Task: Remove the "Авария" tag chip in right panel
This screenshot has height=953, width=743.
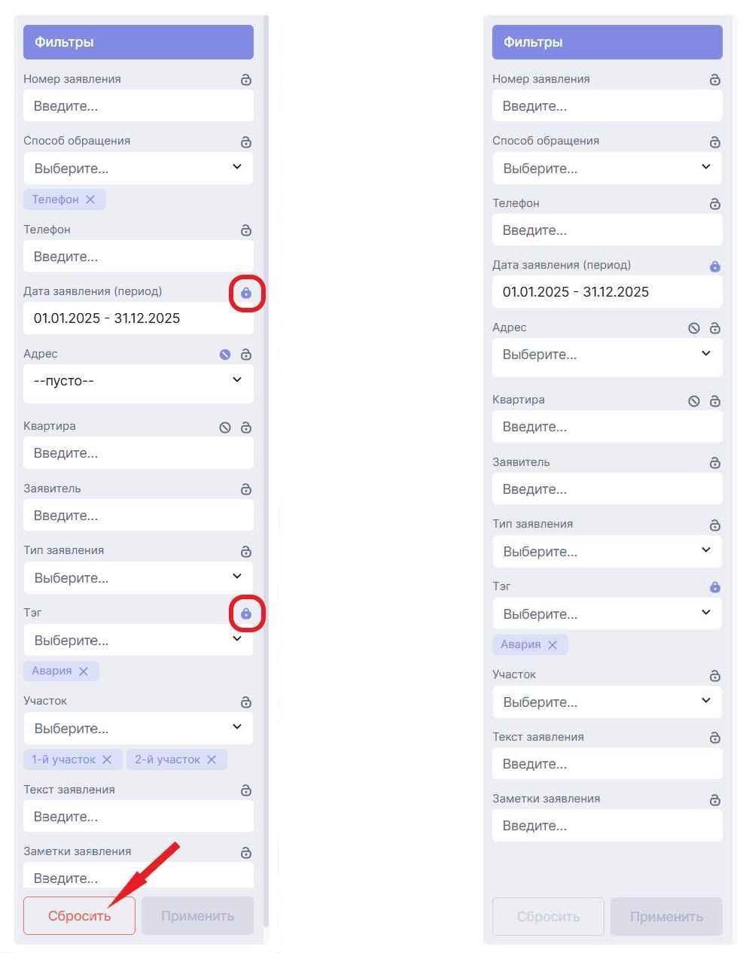Action: (x=553, y=644)
